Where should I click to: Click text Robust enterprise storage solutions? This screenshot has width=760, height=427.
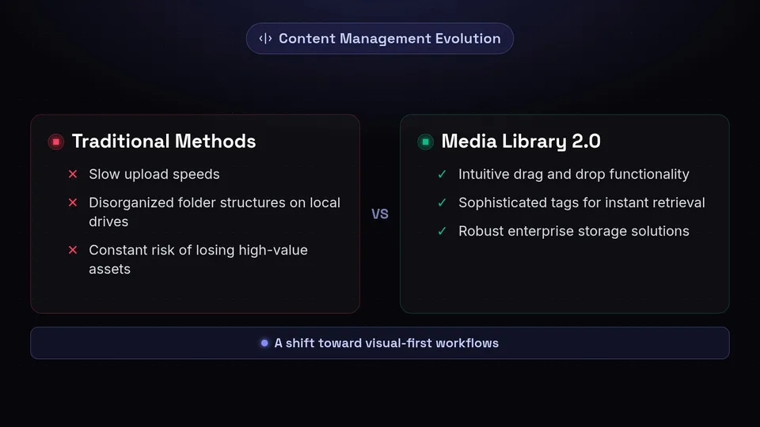click(574, 232)
